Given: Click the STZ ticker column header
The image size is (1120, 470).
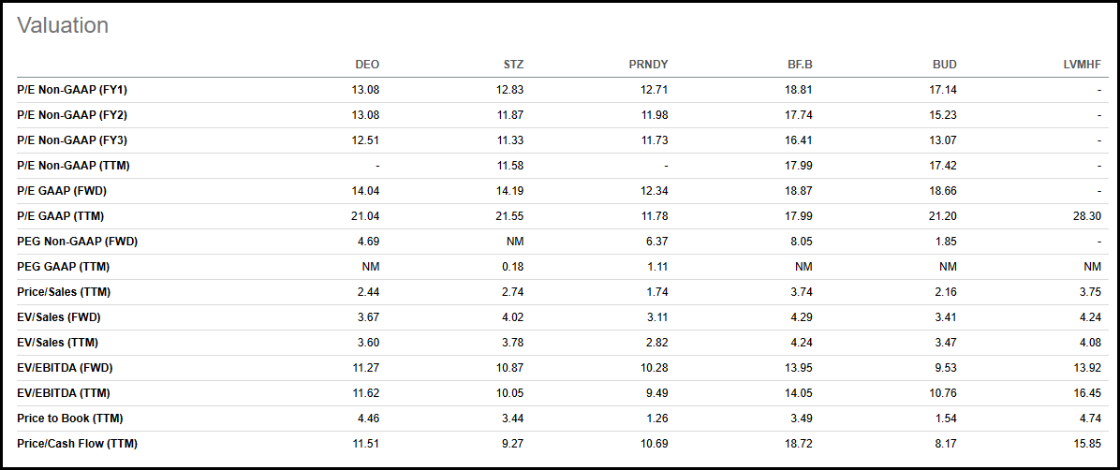Looking at the screenshot, I should 513,65.
